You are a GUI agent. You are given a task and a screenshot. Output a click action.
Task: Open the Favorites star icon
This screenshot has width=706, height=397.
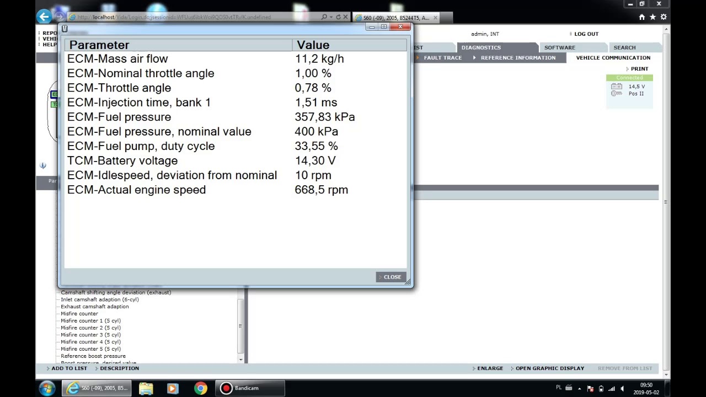tap(652, 17)
